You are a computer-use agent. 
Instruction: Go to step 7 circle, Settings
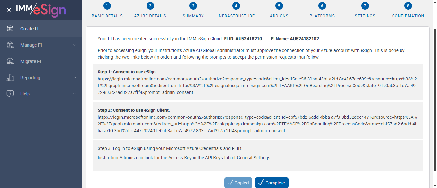coord(365,6)
